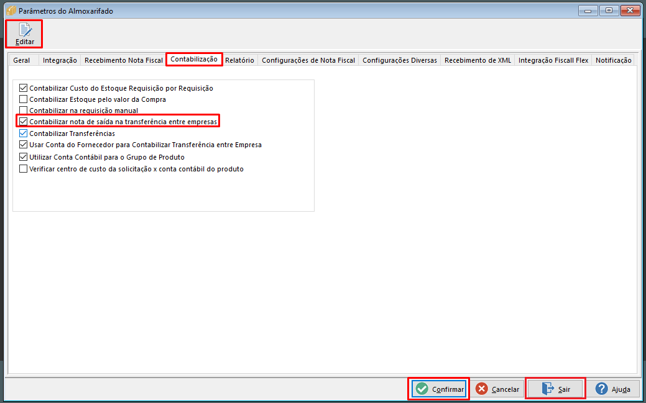Open the Integração Fiscall Flex tab
The image size is (646, 403).
click(x=553, y=60)
